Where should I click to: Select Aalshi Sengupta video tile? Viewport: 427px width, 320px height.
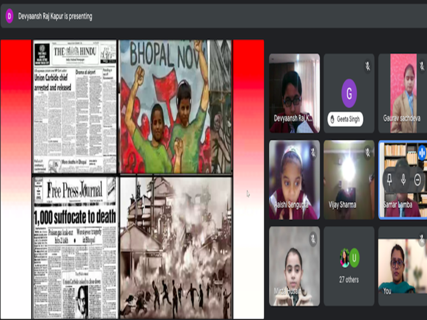pyautogui.click(x=295, y=180)
